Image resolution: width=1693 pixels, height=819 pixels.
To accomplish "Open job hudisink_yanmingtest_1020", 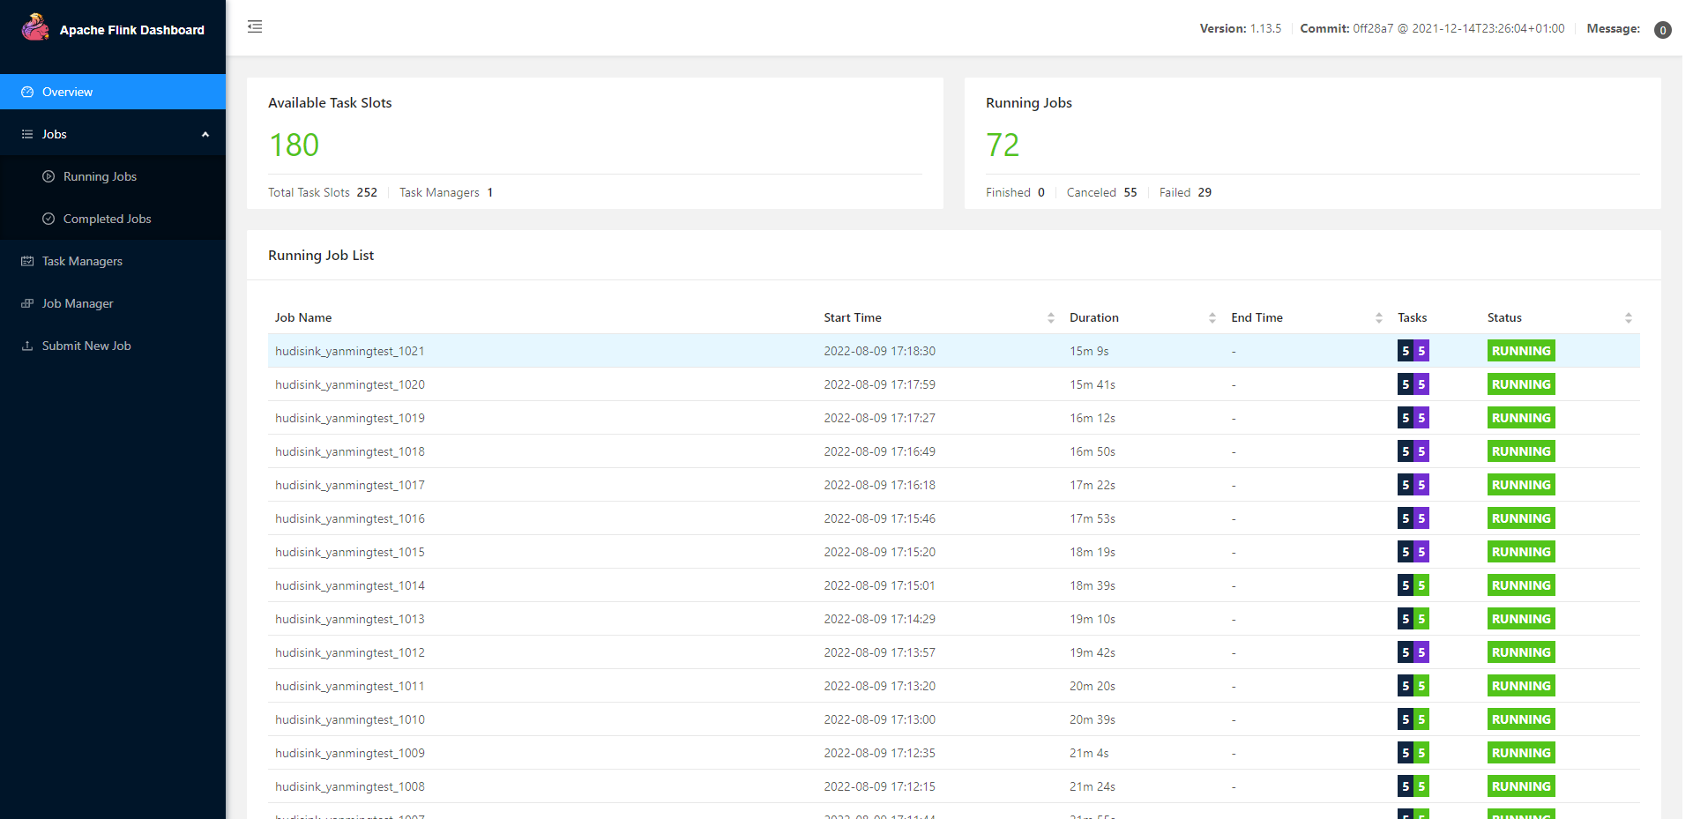I will pos(349,384).
